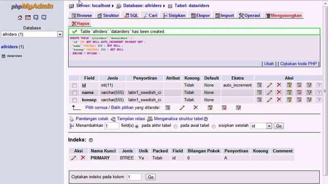Click the unique icon for marked fields

(x=224, y=108)
